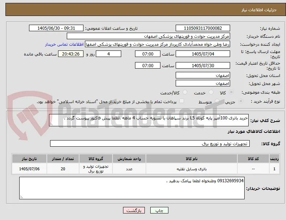Click the response deadline time 07:00 field
Image resolution: width=286 pixels, height=220 pixels.
[148, 54]
